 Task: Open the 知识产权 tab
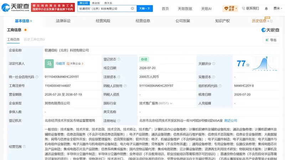pyautogui.click(x=222, y=21)
